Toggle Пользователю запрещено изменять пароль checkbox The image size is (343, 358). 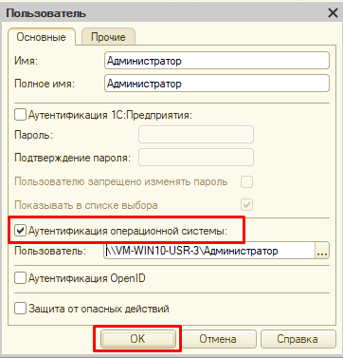click(x=246, y=181)
